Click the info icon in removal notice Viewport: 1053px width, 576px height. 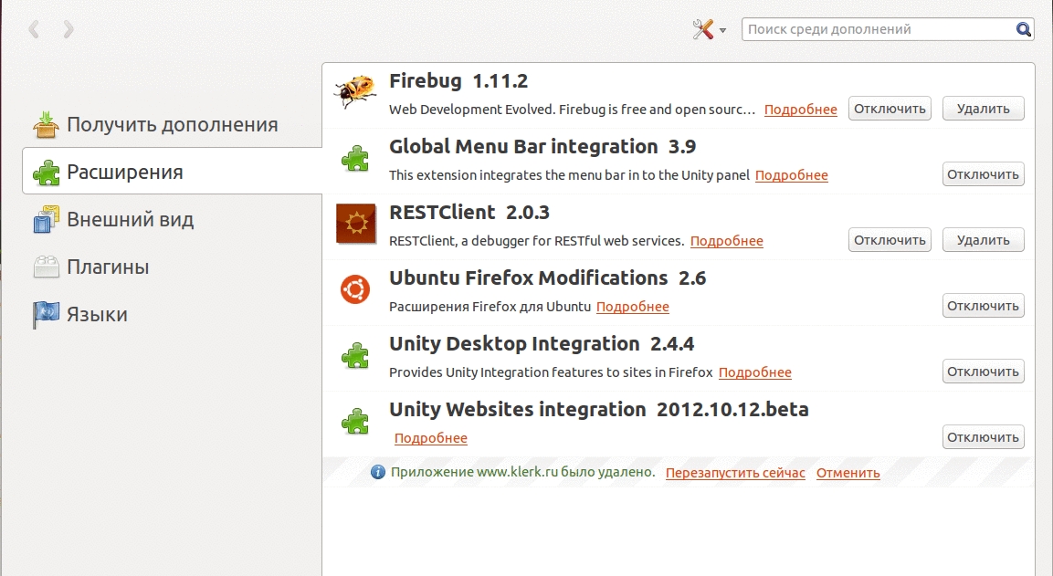point(378,472)
